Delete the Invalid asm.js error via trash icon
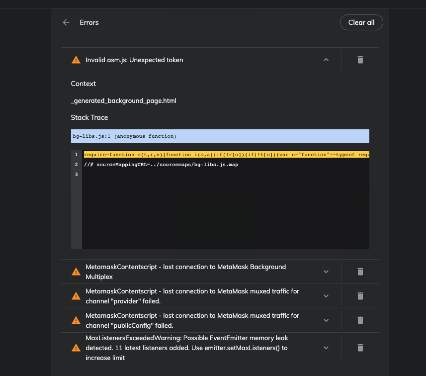The image size is (426, 376). pos(360,60)
